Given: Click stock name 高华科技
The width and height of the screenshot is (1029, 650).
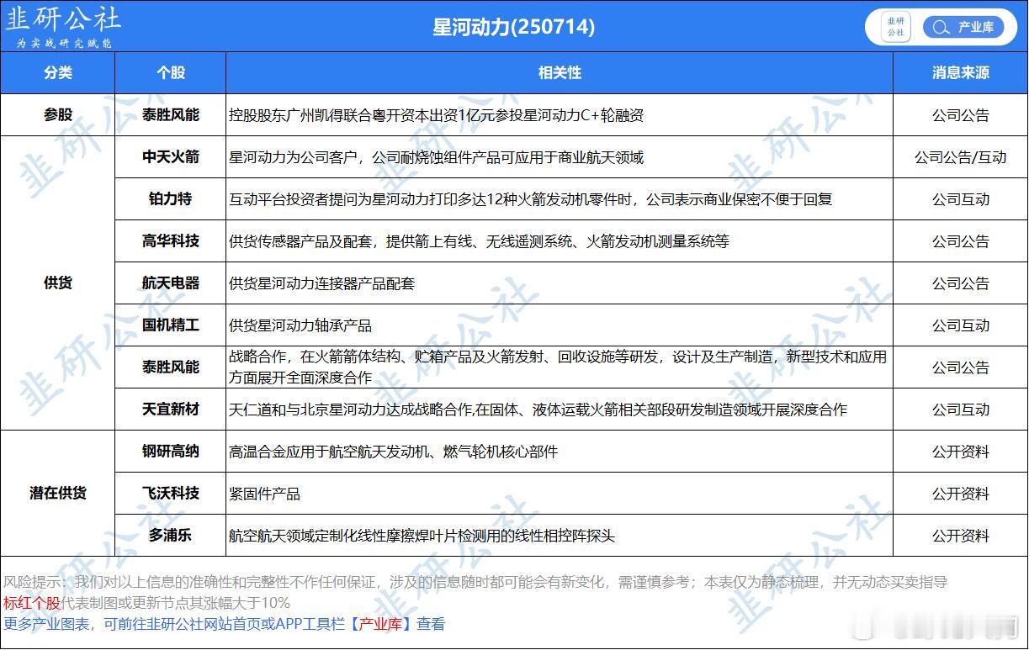Looking at the screenshot, I should tap(171, 241).
